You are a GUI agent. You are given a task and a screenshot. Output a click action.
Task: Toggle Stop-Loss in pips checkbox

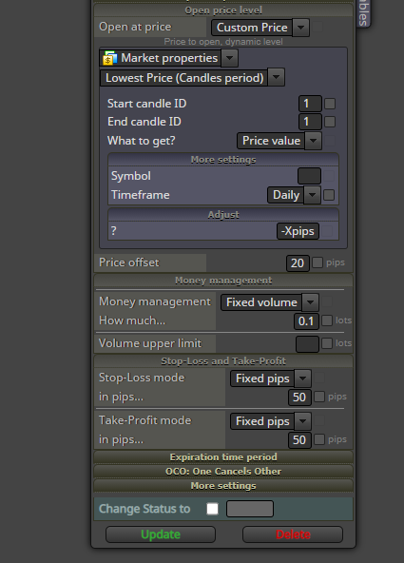[319, 397]
